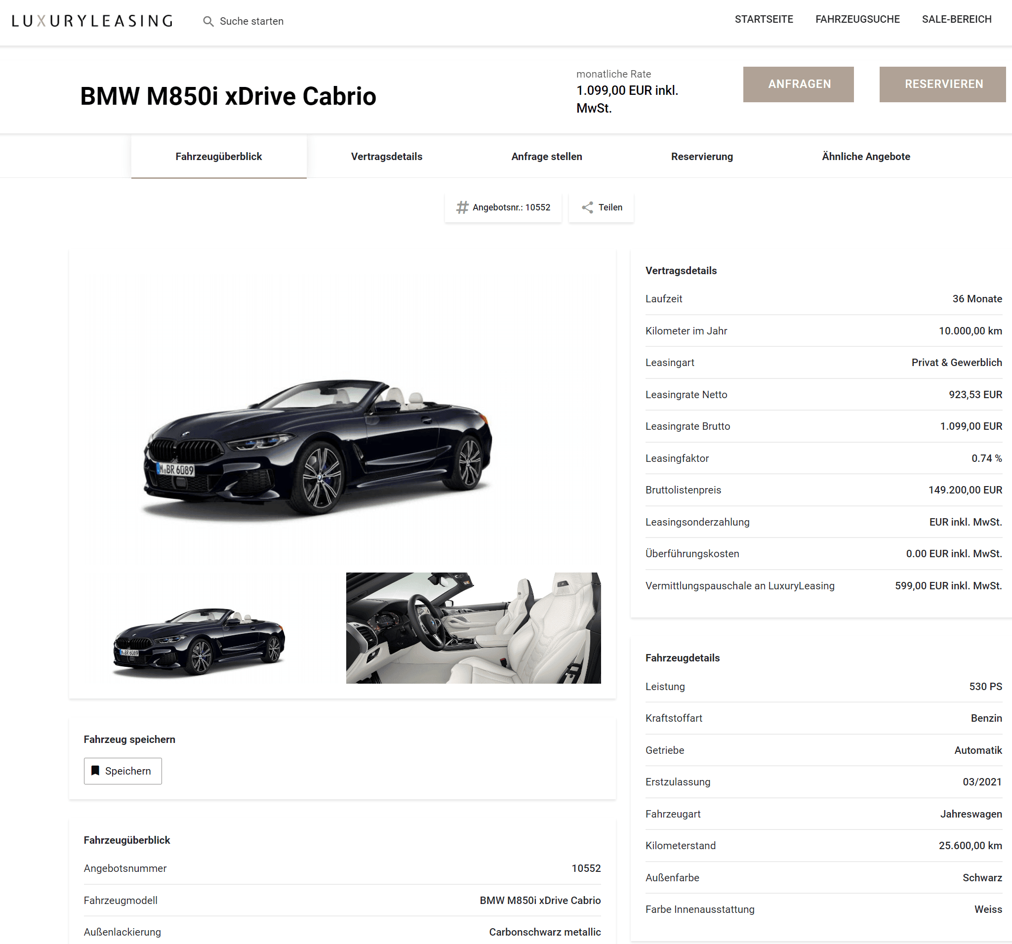Click the 'Leasingsonderzahlung' label
1012x944 pixels.
click(x=697, y=522)
